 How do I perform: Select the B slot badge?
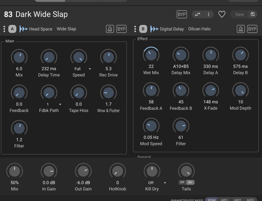coord(143,29)
